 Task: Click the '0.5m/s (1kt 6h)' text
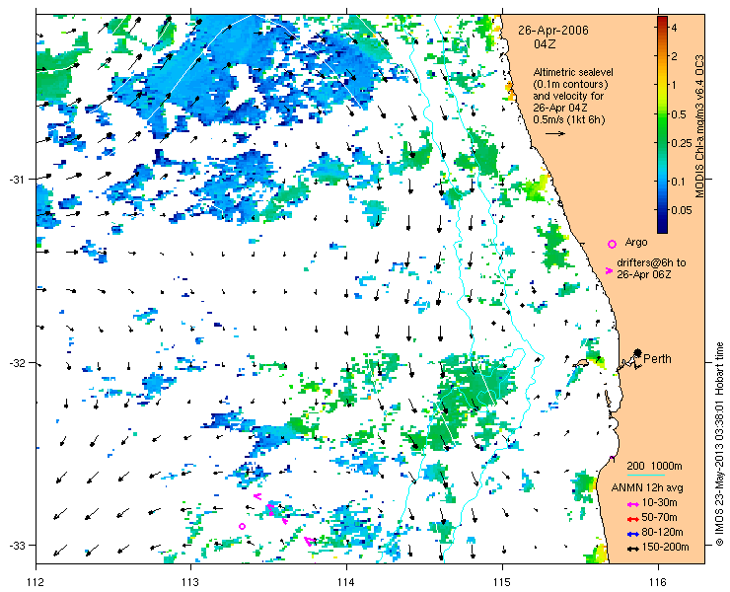click(x=569, y=119)
